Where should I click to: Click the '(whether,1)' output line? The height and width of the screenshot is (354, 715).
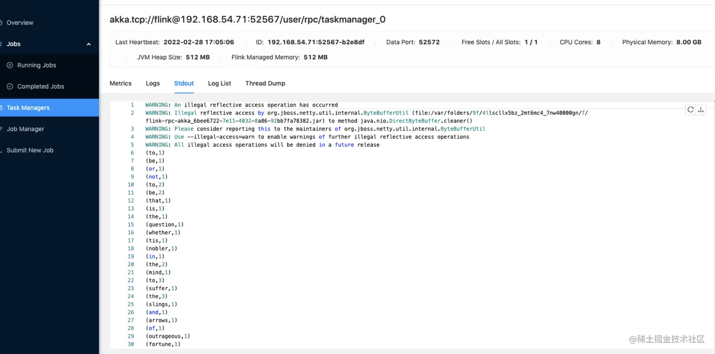[163, 233]
